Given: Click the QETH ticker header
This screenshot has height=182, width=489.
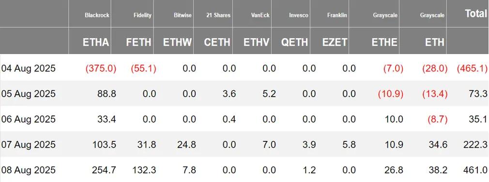Looking at the screenshot, I should pos(294,42).
